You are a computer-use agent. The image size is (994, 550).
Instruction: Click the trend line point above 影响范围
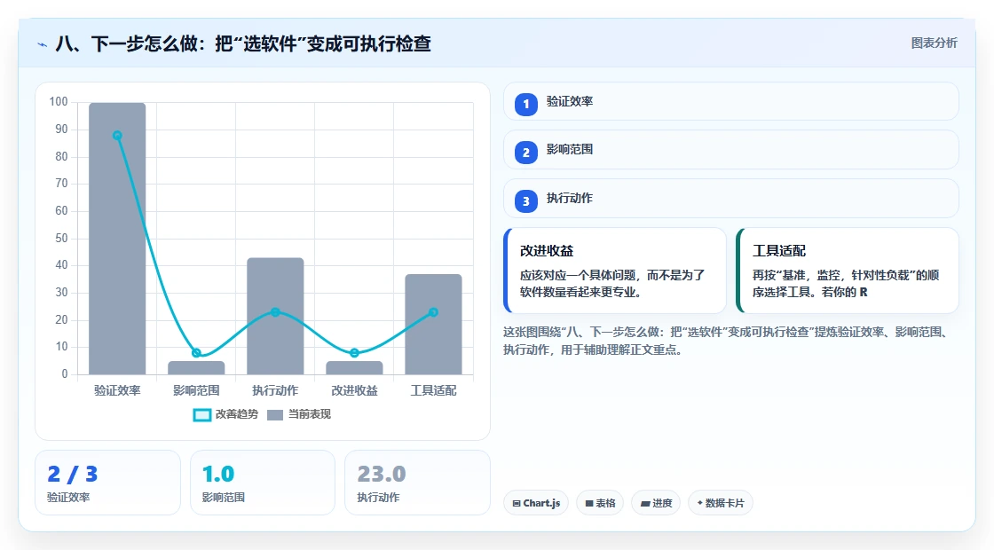pyautogui.click(x=196, y=353)
